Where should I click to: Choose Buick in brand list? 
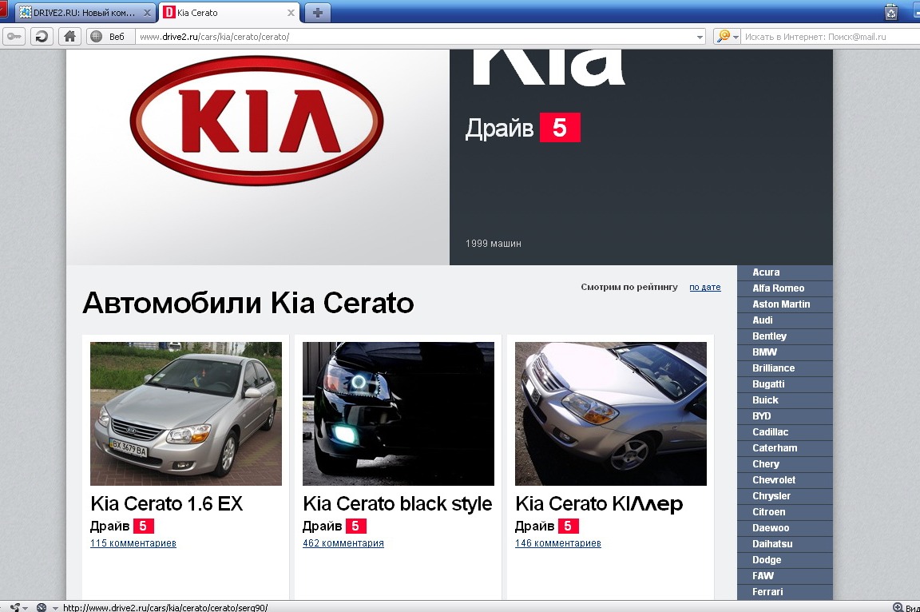(x=784, y=400)
